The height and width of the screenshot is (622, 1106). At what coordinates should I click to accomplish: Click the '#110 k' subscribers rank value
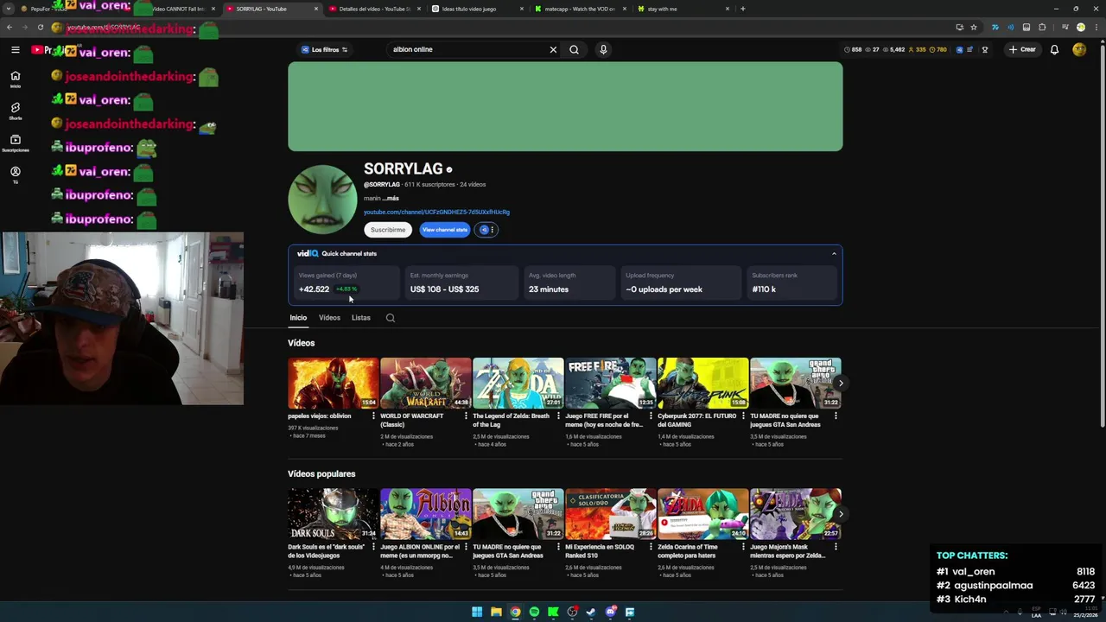[764, 289]
